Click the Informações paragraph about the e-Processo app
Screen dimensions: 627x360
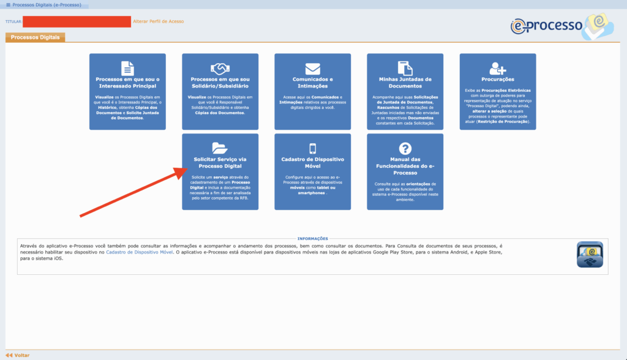261,252
